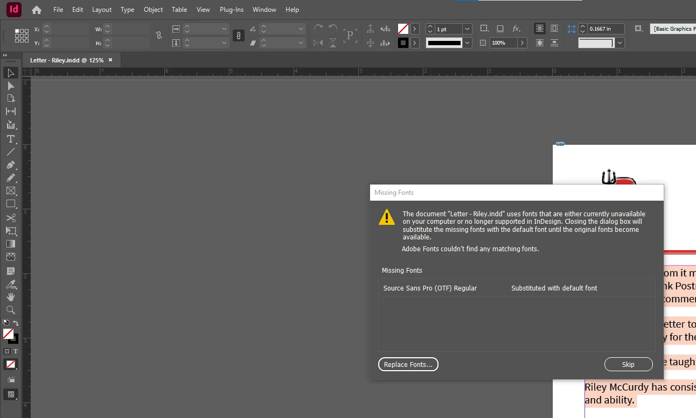Screen dimensions: 696x418
Task: Click the Flip Vertical icon
Action: [x=333, y=43]
